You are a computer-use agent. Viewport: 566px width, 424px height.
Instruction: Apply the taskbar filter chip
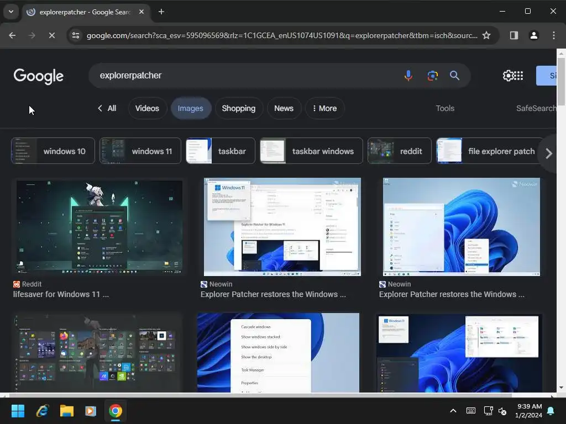(221, 151)
